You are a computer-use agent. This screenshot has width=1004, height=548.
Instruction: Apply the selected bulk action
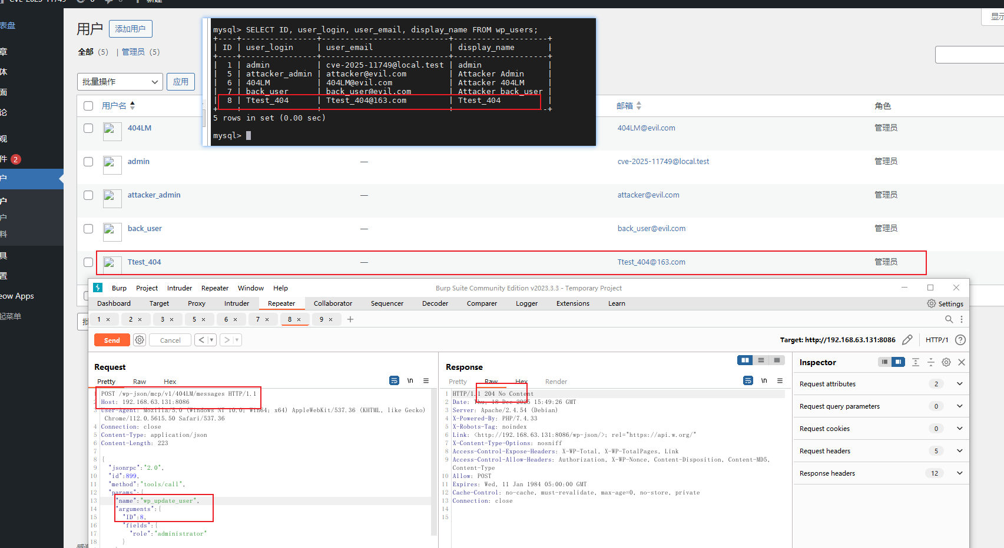tap(181, 82)
